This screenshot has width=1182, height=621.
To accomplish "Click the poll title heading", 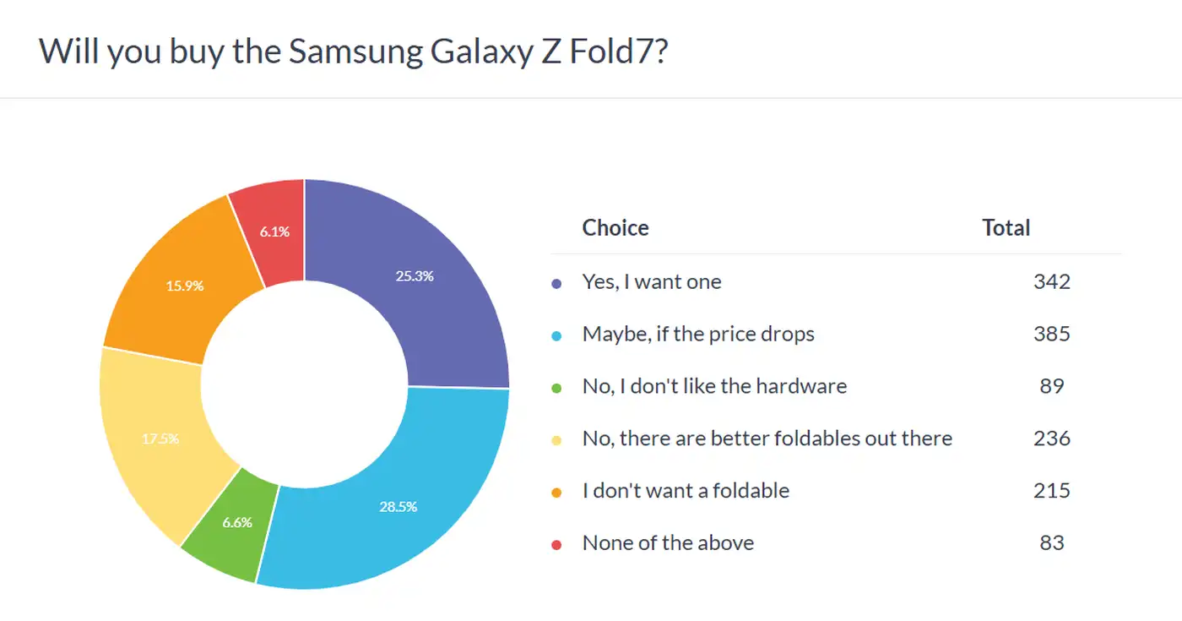I will [354, 51].
